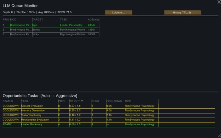The width and height of the screenshot is (221, 138).
Task: Click the weight value 0.25 / 2.0
Action: 75,110
